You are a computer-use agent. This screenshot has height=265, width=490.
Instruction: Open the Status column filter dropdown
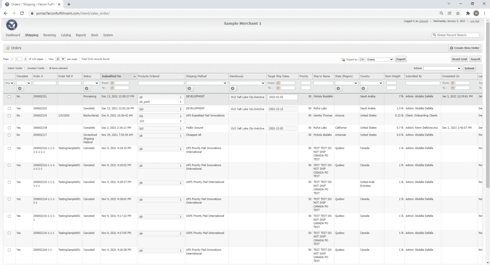[91, 83]
